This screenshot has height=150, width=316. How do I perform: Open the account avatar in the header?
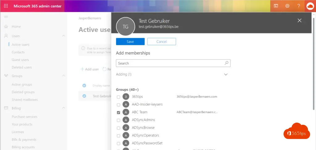pos(310,6)
